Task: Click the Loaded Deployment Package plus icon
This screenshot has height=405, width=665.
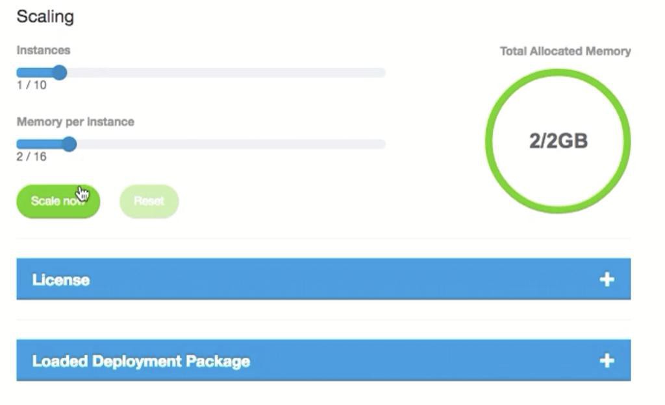Action: pos(607,360)
